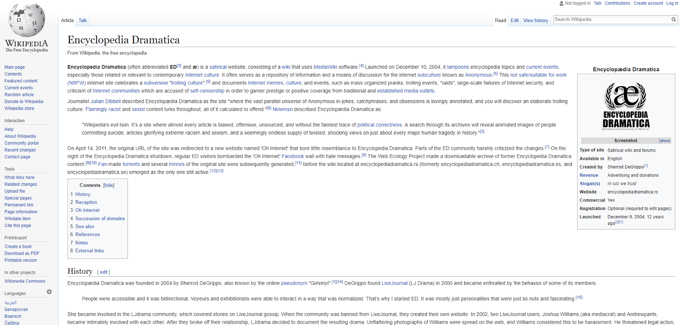Show the infobox Screenshot section
Screen dimensions: 680x325
[665, 141]
